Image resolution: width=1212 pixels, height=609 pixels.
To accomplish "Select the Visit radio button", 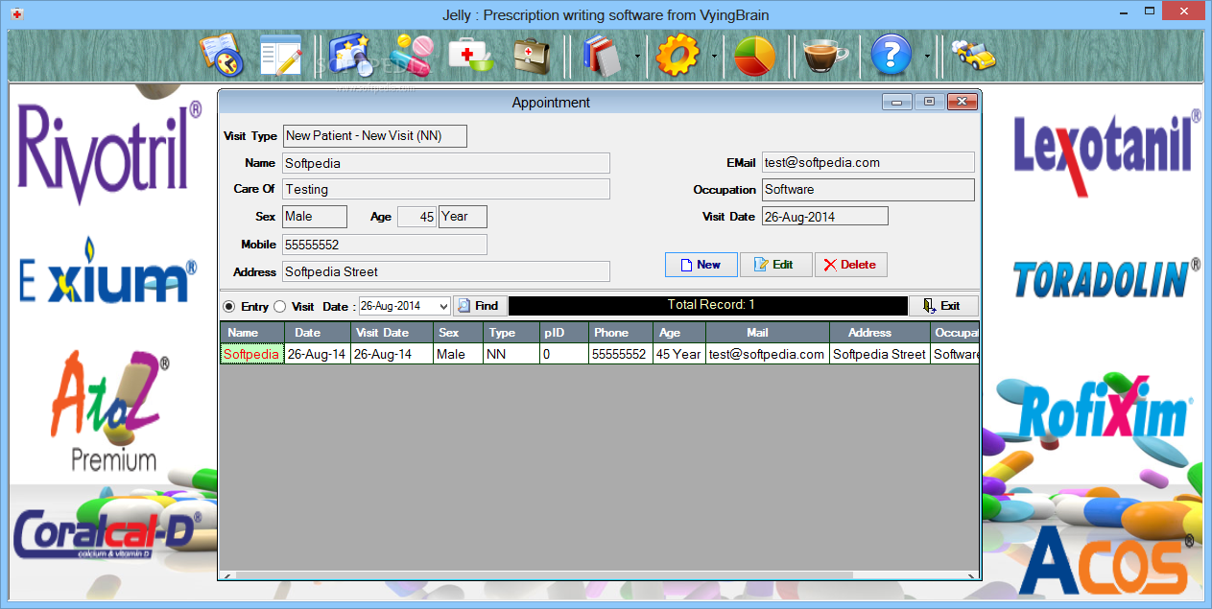I will tap(279, 307).
